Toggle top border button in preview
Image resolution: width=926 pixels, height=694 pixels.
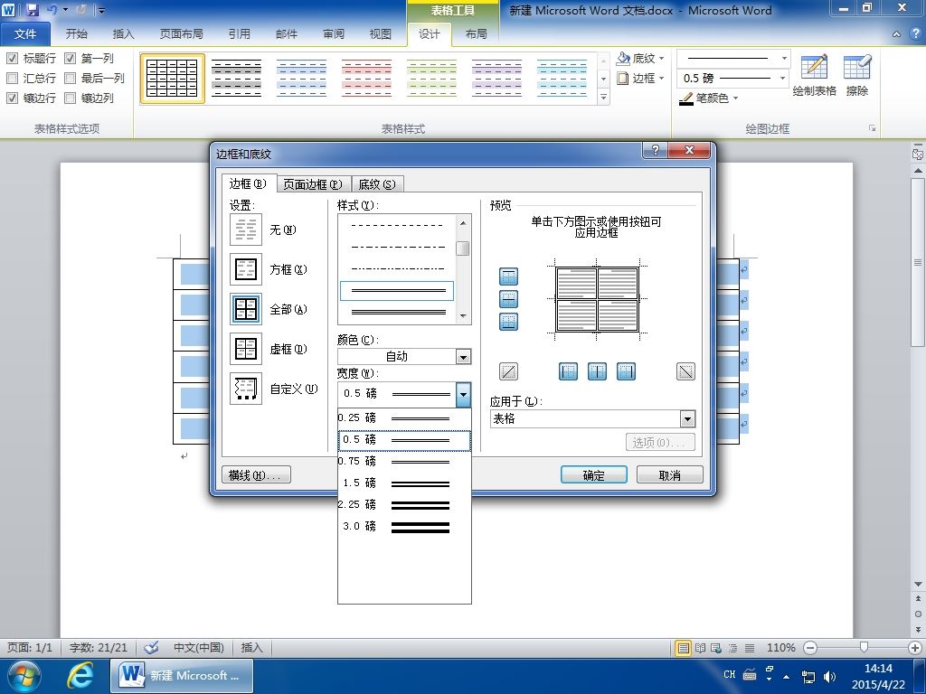click(508, 277)
